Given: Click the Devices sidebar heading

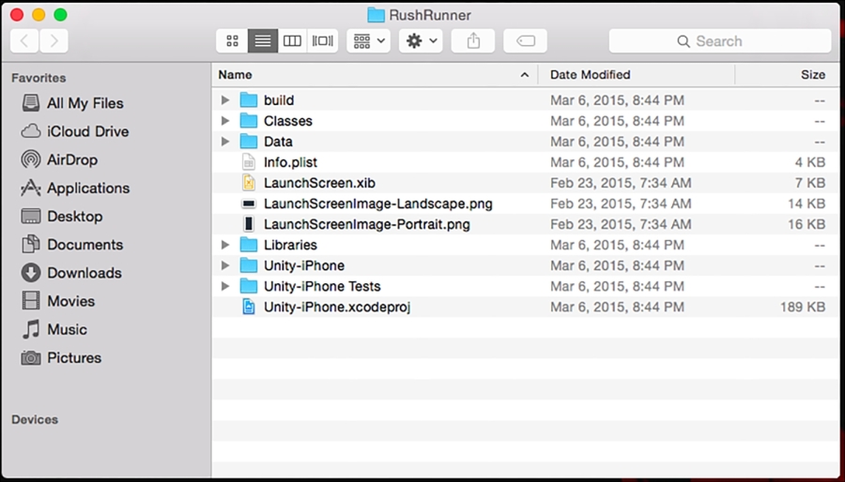Looking at the screenshot, I should 35,419.
